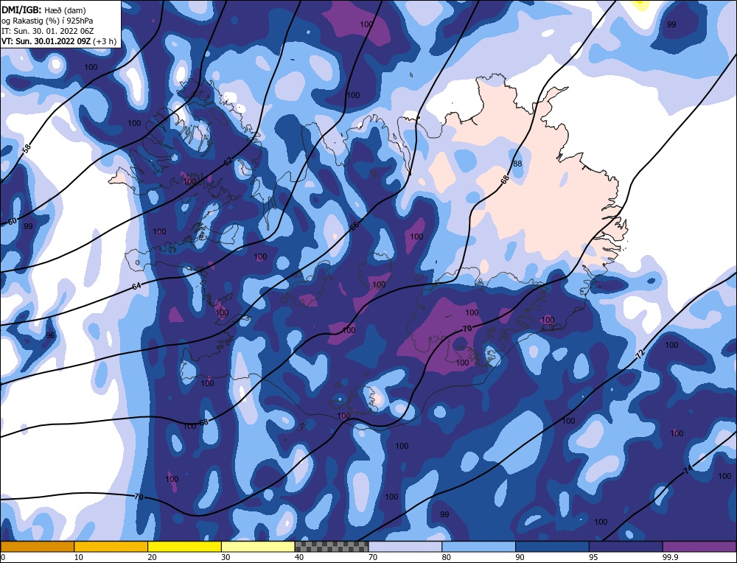Click the '62' contour line label
The image size is (737, 563).
pyautogui.click(x=228, y=161)
